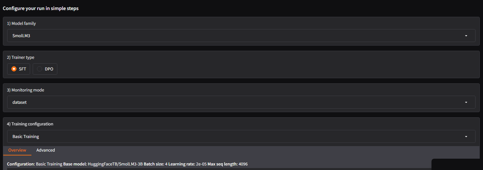Click the "2) Trainer type" label
Viewport: 483px width, 170px height.
coord(21,58)
